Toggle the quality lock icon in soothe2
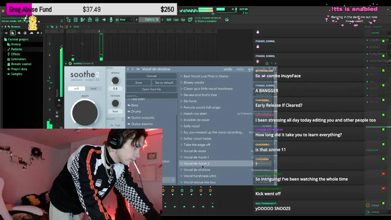The image size is (391, 220). (123, 119)
